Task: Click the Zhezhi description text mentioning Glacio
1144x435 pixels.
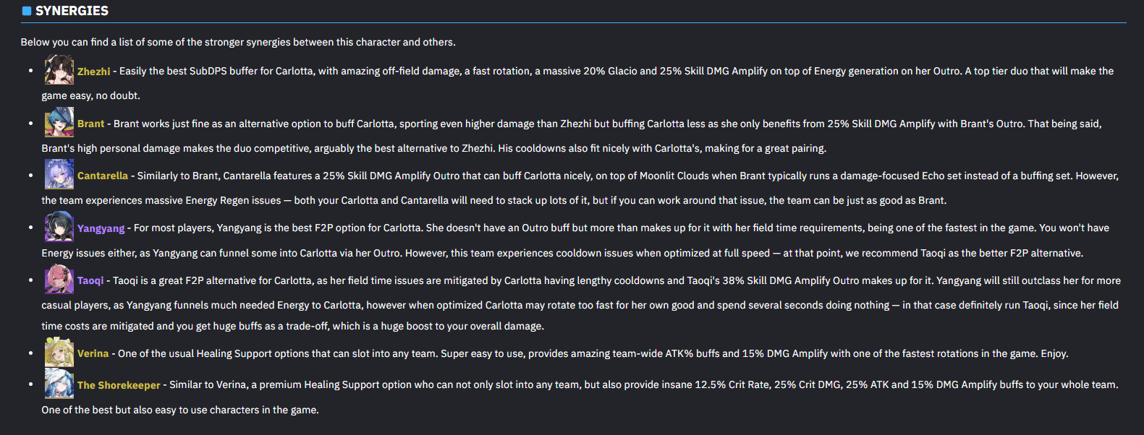Action: [577, 83]
